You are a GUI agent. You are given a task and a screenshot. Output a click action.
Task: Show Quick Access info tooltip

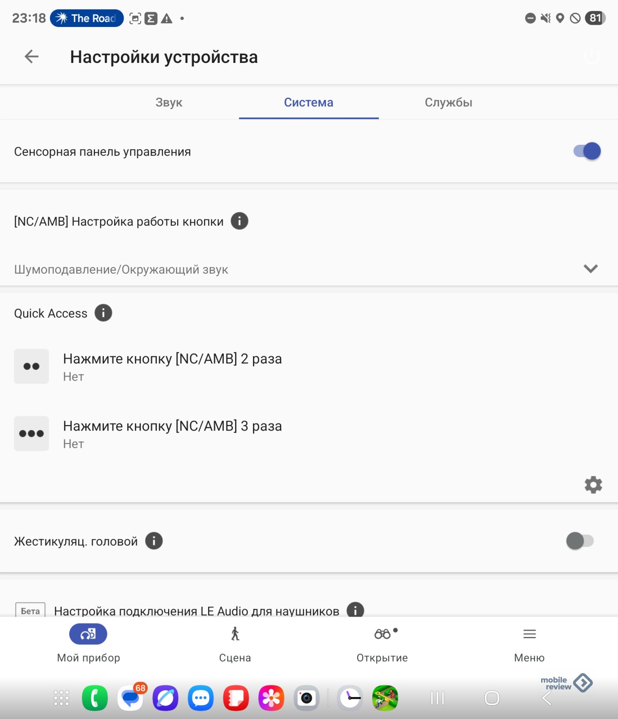click(x=103, y=313)
